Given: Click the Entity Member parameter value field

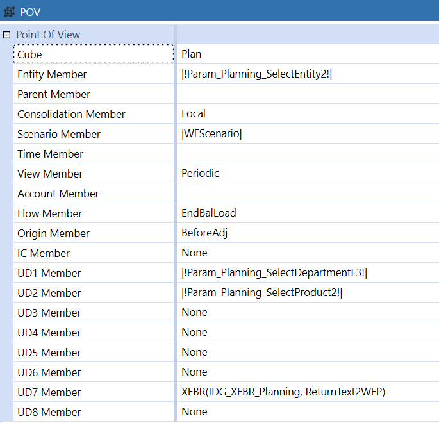Looking at the screenshot, I should tap(306, 74).
